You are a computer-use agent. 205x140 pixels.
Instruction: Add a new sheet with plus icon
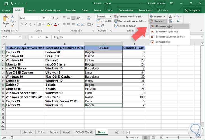pyautogui.click(x=116, y=132)
